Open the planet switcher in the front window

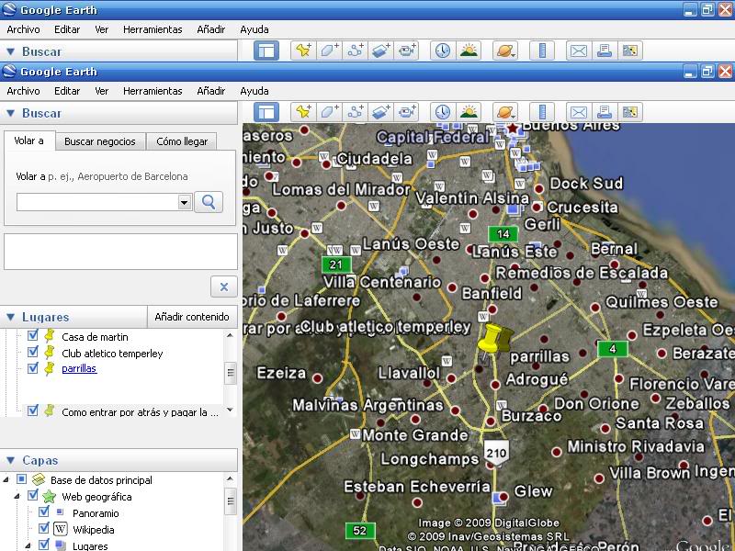tap(505, 112)
